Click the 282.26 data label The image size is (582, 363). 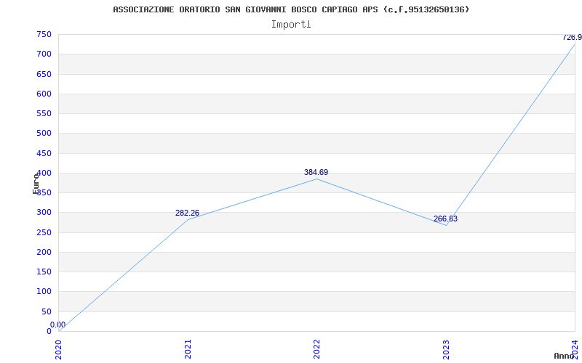point(187,213)
